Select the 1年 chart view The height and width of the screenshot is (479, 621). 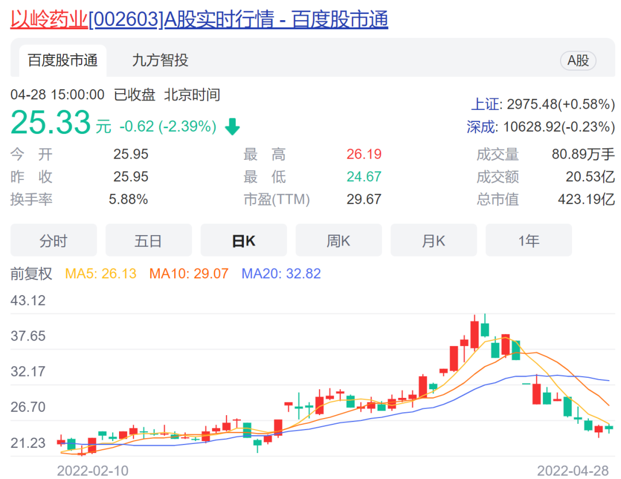[528, 240]
